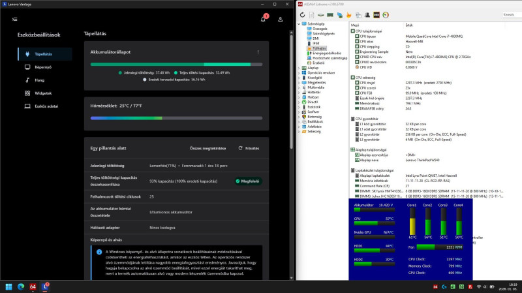The height and width of the screenshot is (293, 522).
Task: Select Hordozható számítógép in the tree
Action: tap(330, 58)
